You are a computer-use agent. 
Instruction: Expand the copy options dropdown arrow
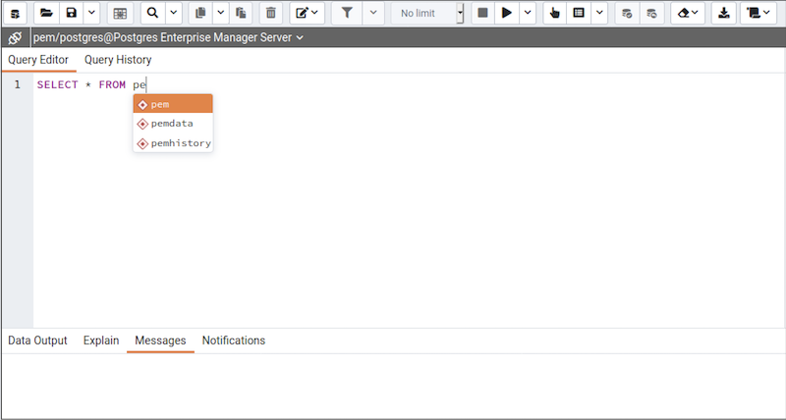pos(220,14)
